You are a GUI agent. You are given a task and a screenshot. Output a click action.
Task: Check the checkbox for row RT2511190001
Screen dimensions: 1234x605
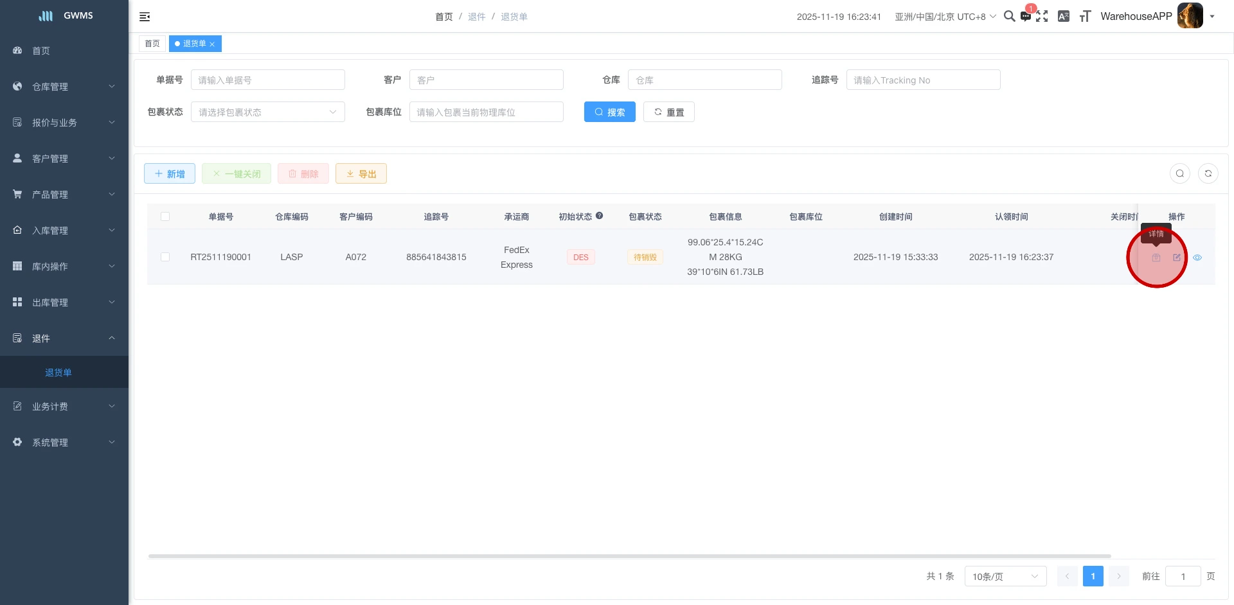(x=165, y=257)
